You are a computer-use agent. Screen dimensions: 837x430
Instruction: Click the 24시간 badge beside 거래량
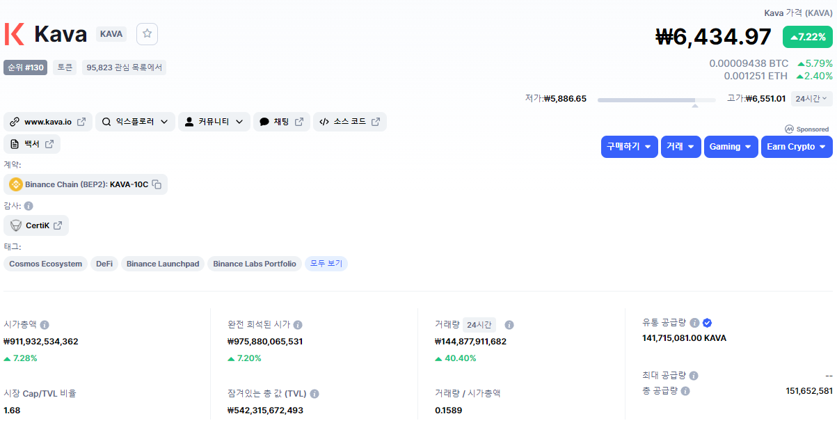click(479, 325)
